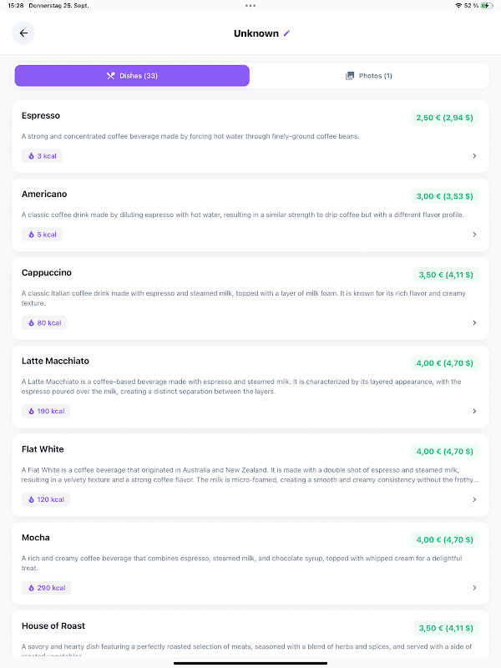501x668 pixels.
Task: Switch to the Photos (1) tab
Action: [x=369, y=76]
